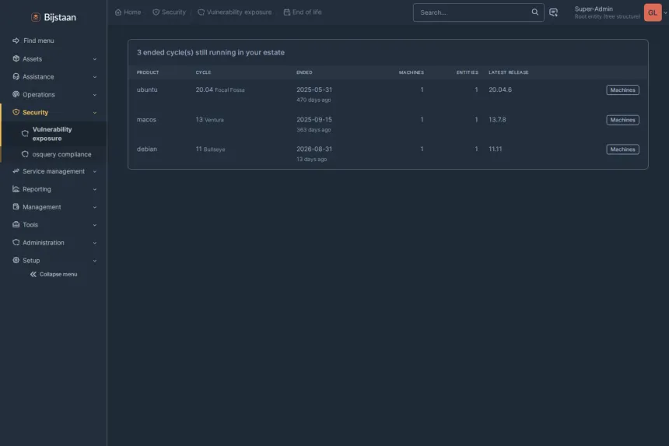The width and height of the screenshot is (669, 446).
Task: Click the CYCLE column header
Action: tap(203, 72)
